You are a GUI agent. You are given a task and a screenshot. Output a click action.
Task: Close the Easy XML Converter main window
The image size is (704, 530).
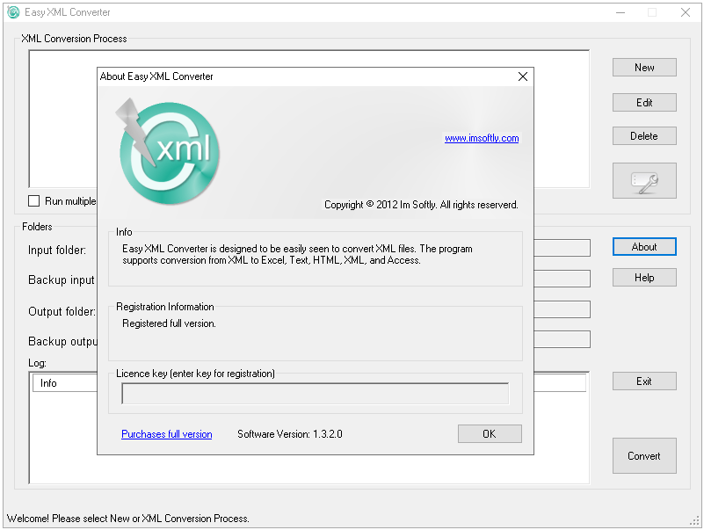tap(686, 12)
